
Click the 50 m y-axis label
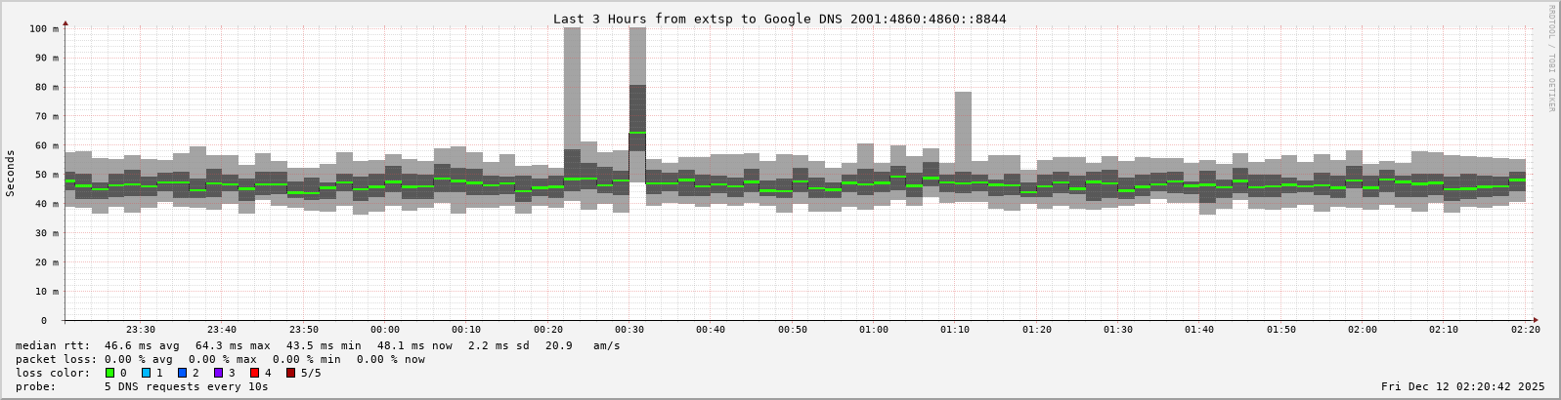tap(48, 175)
